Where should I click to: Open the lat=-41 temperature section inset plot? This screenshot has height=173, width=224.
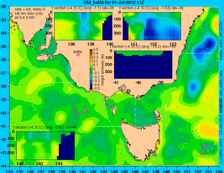(x=46, y=146)
